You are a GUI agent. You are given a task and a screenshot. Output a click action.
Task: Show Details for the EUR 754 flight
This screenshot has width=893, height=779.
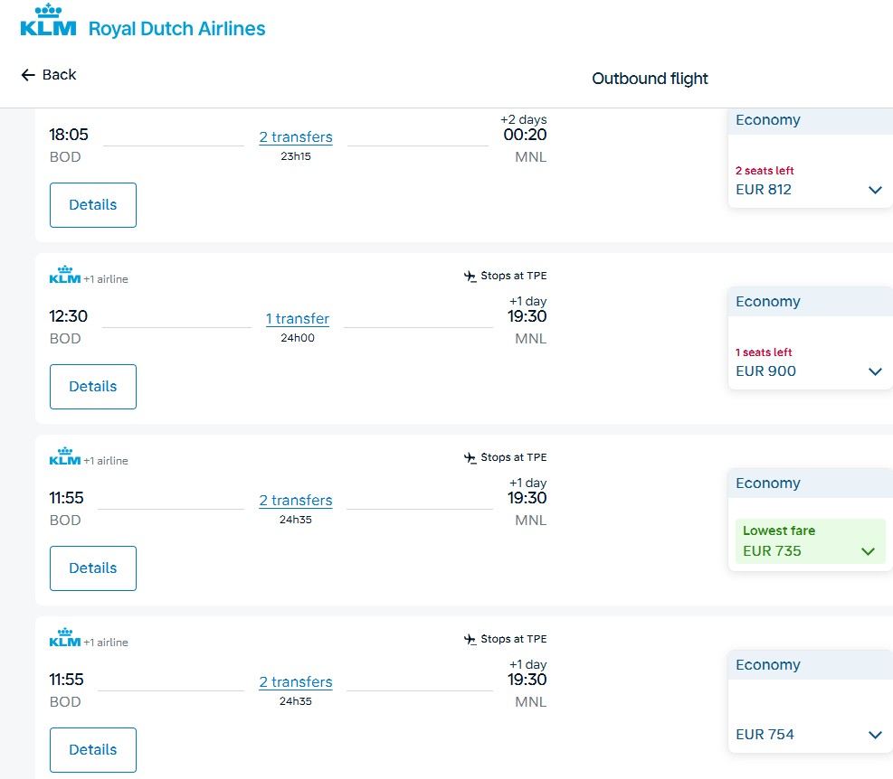click(93, 750)
